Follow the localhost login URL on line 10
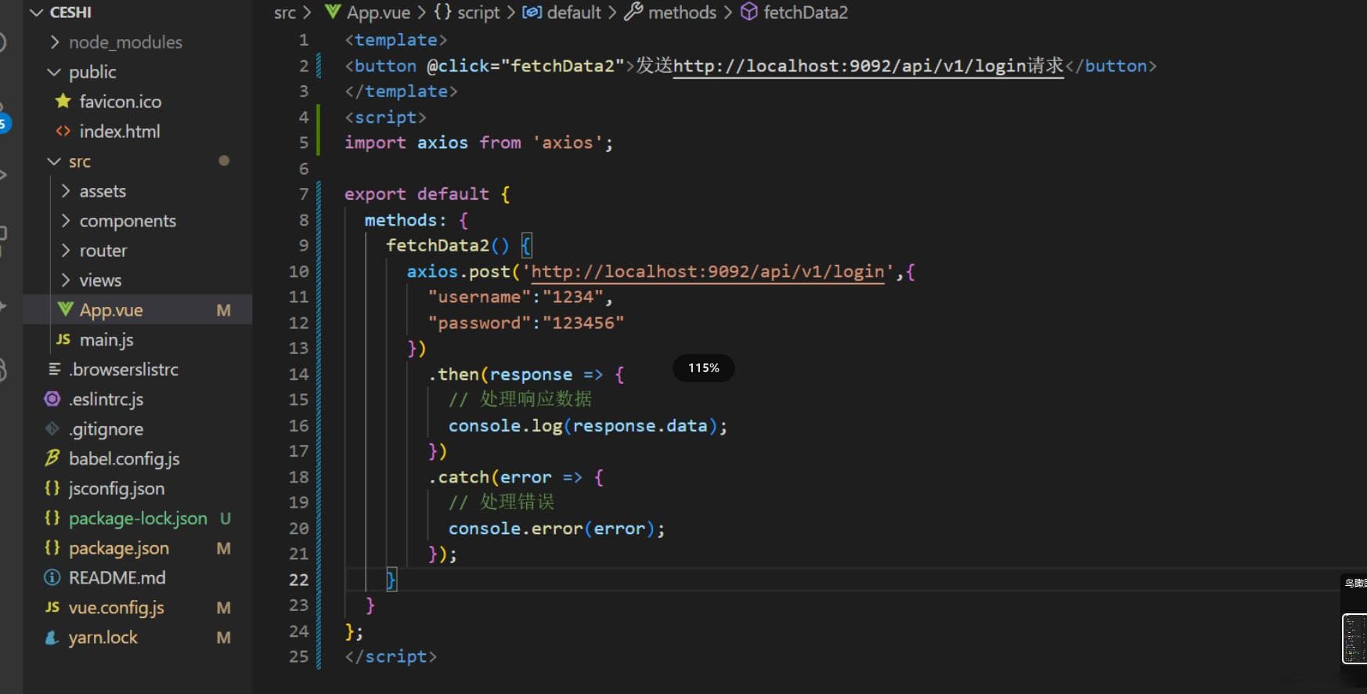This screenshot has height=694, width=1367. point(708,272)
